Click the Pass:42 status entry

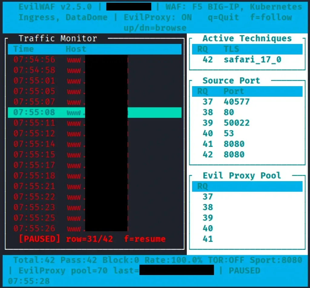pyautogui.click(x=79, y=260)
